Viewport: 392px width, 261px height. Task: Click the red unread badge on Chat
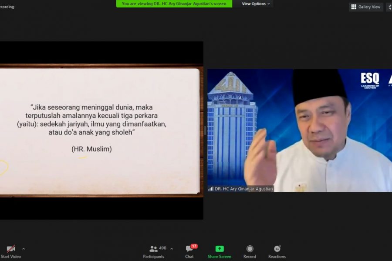(194, 246)
